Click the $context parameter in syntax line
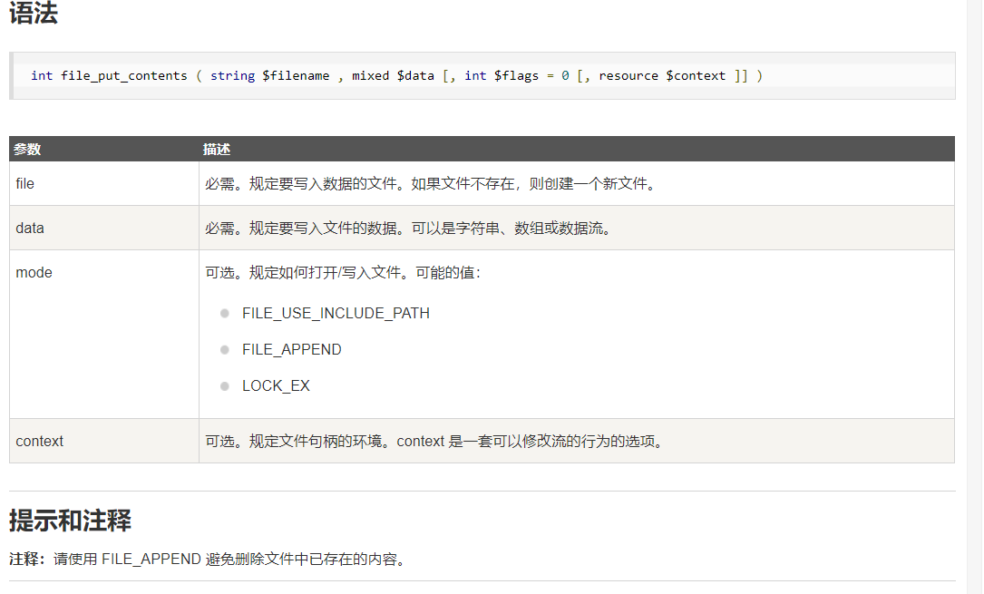 pos(696,76)
